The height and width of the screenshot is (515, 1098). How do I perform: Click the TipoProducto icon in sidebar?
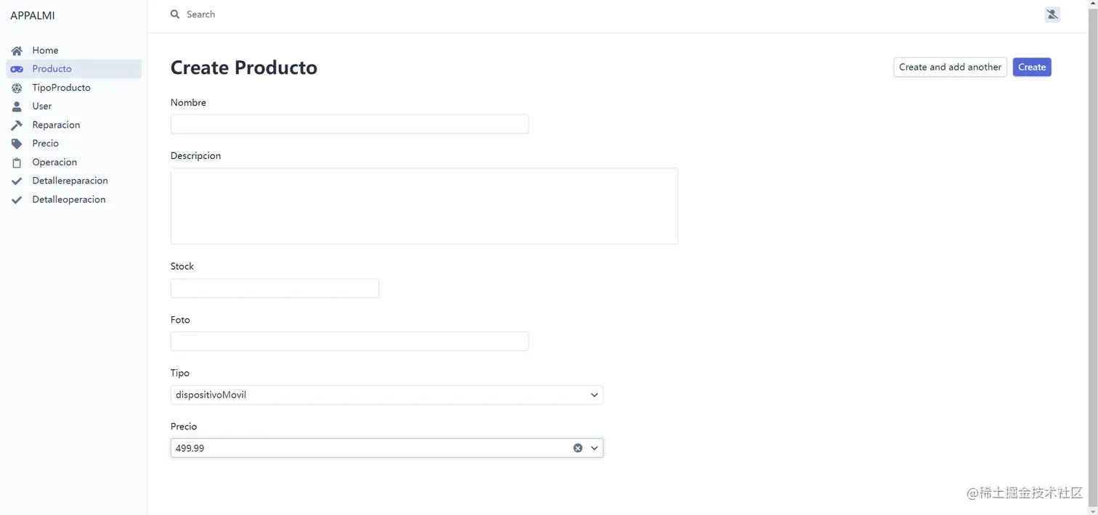click(17, 88)
